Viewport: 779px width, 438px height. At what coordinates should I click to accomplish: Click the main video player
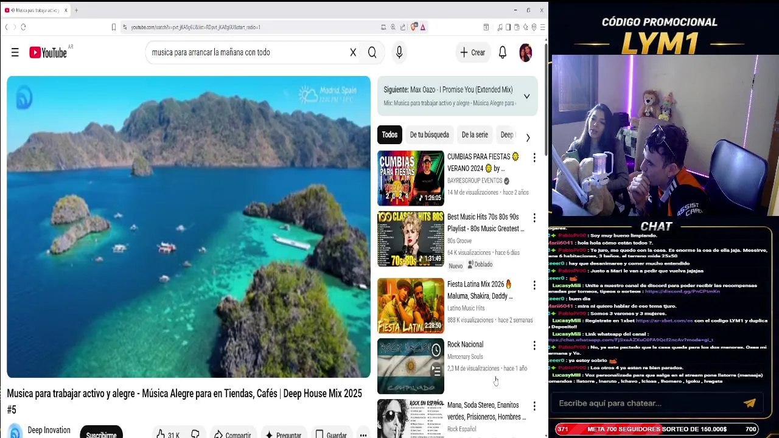coord(189,227)
